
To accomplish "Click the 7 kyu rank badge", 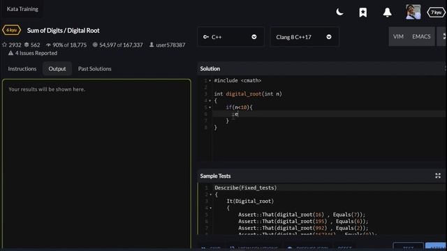I will click(x=436, y=13).
